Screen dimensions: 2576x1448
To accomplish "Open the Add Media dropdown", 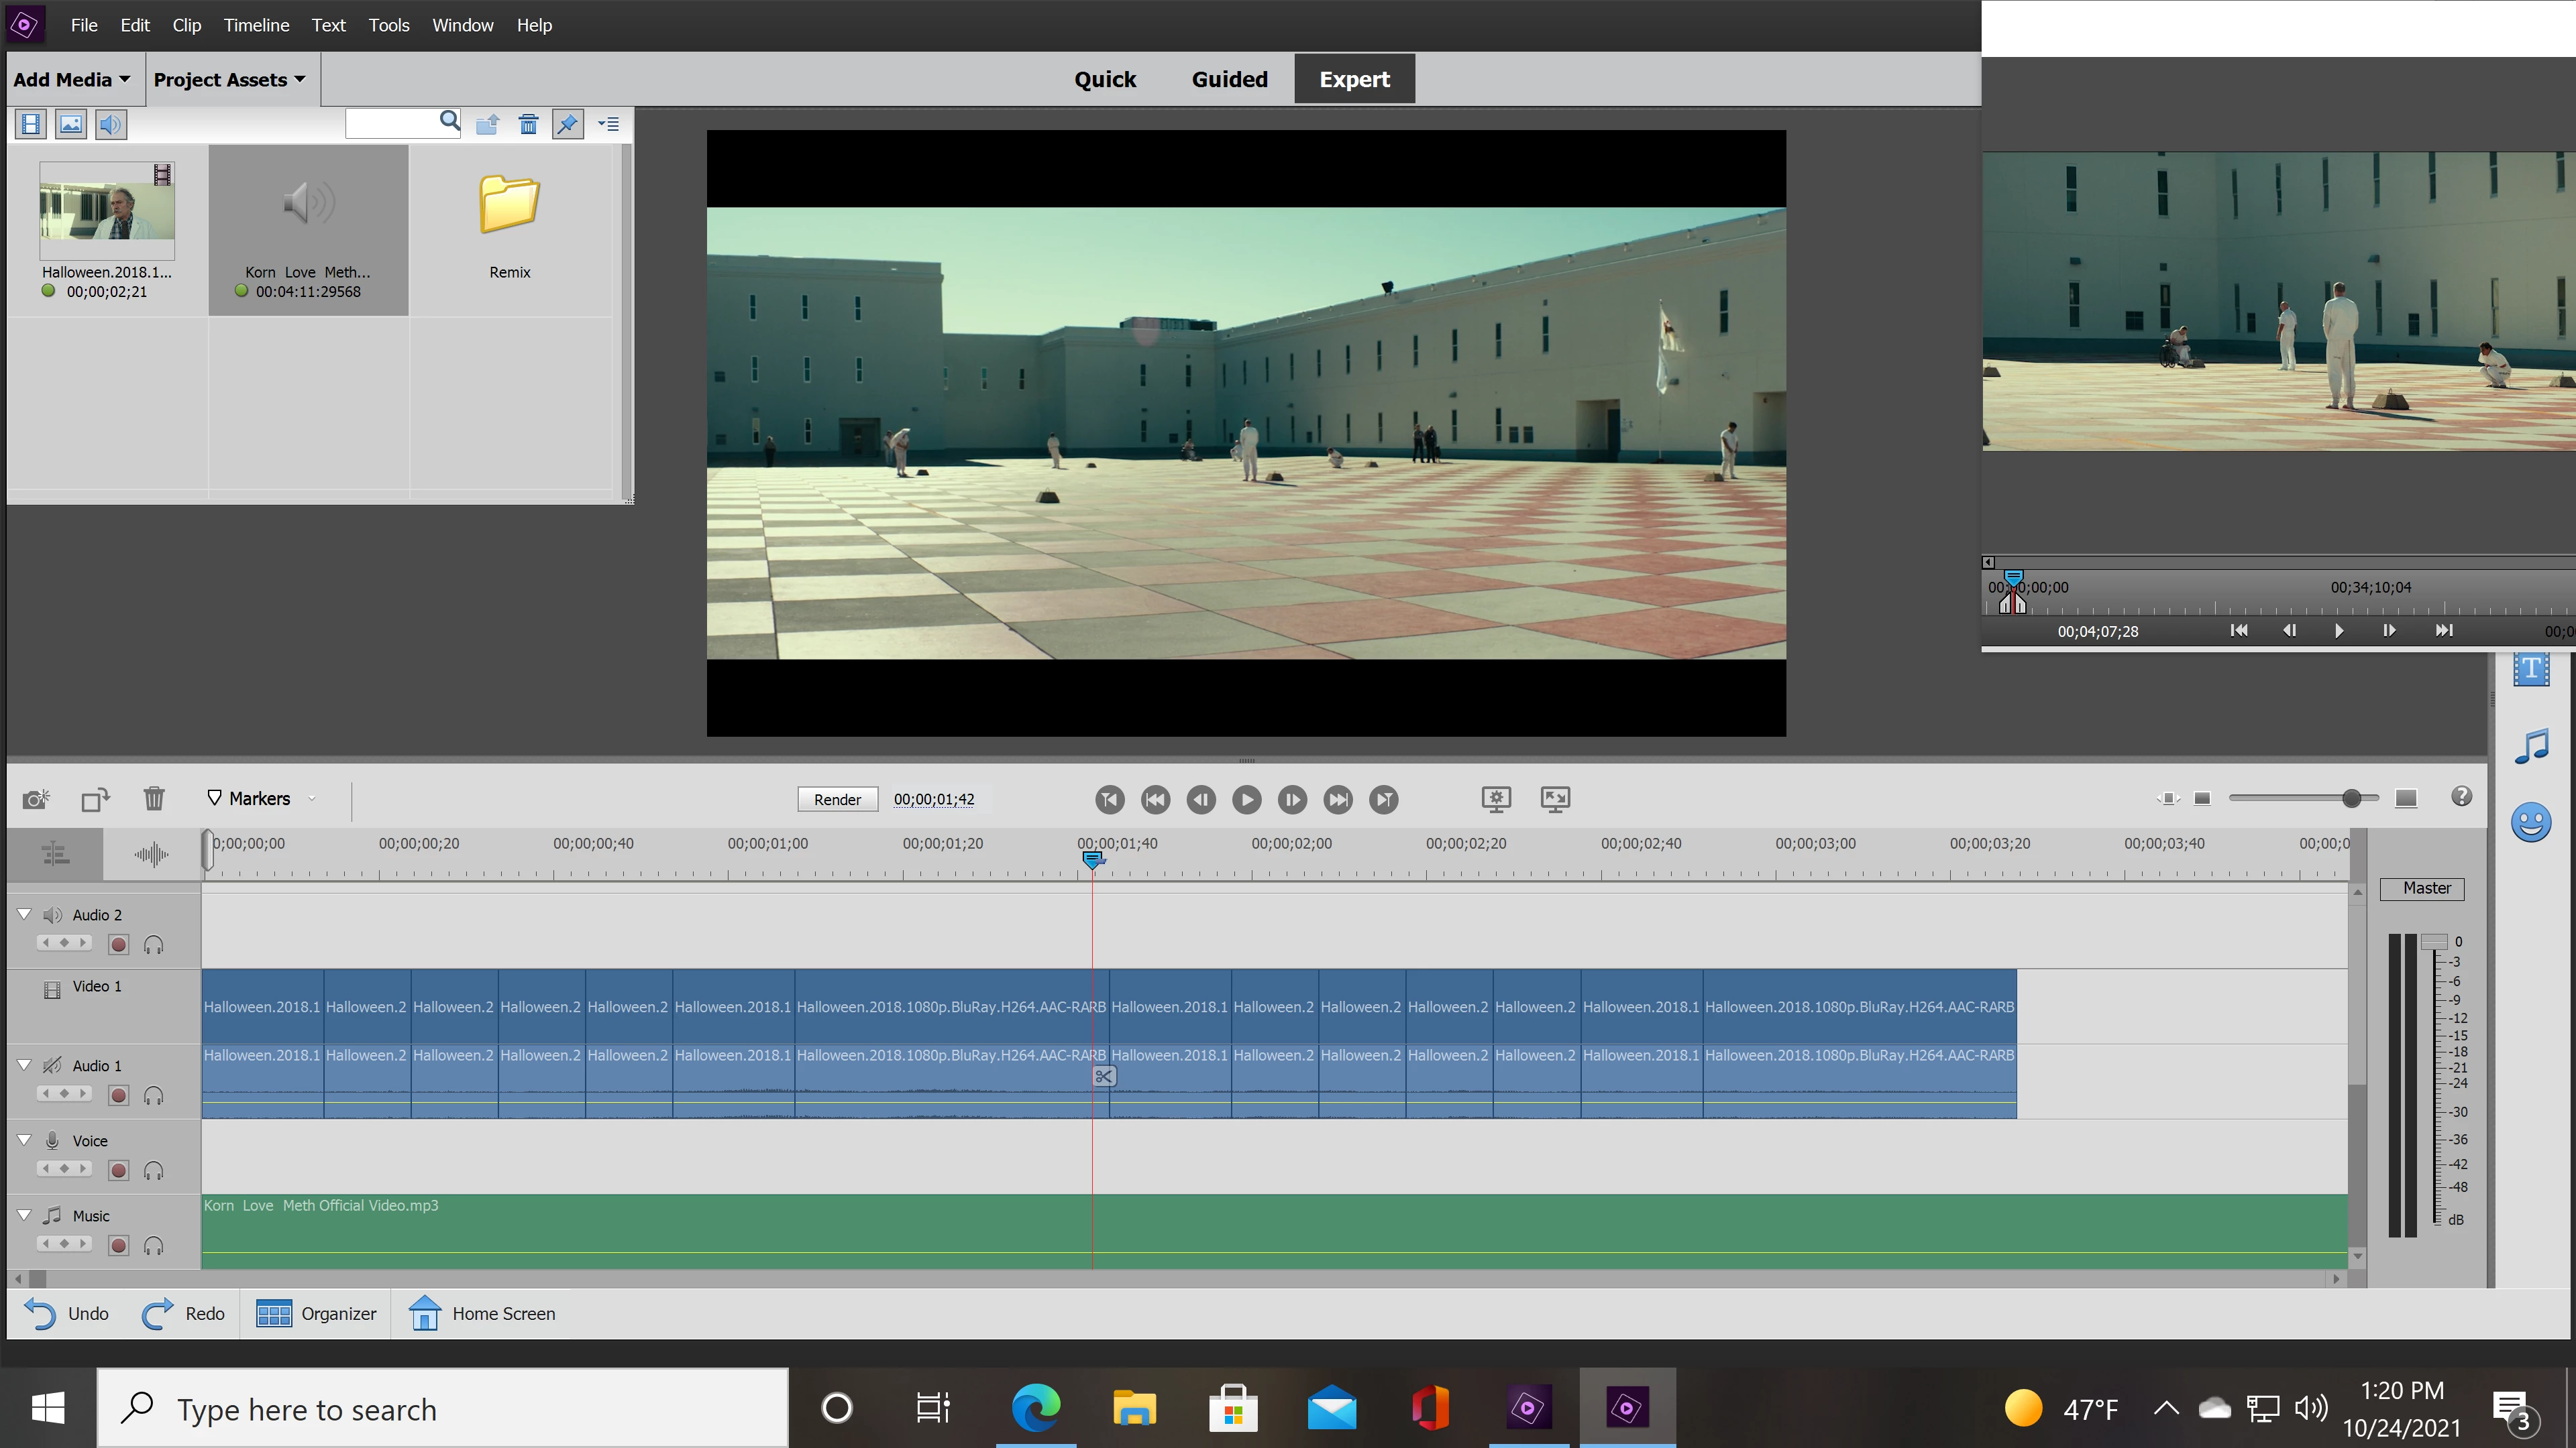I will point(72,80).
